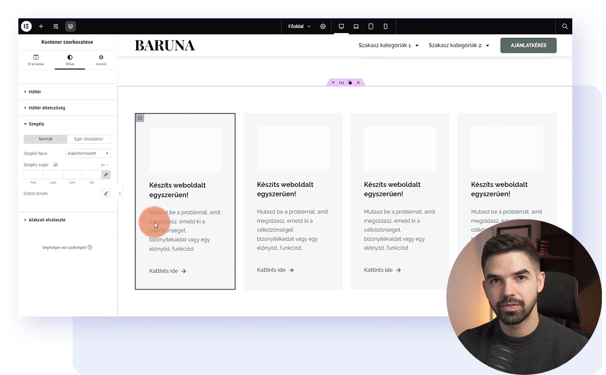
Task: Open page settings gear icon
Action: pos(323,27)
